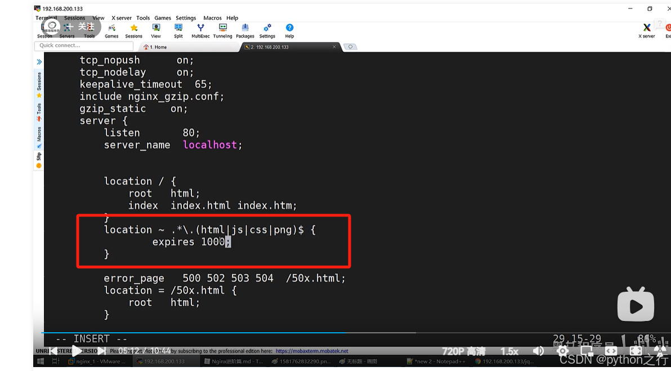Screen dimensions: 671x371
Task: Switch to 无标题 - 画图 taskbar window
Action: pyautogui.click(x=359, y=361)
